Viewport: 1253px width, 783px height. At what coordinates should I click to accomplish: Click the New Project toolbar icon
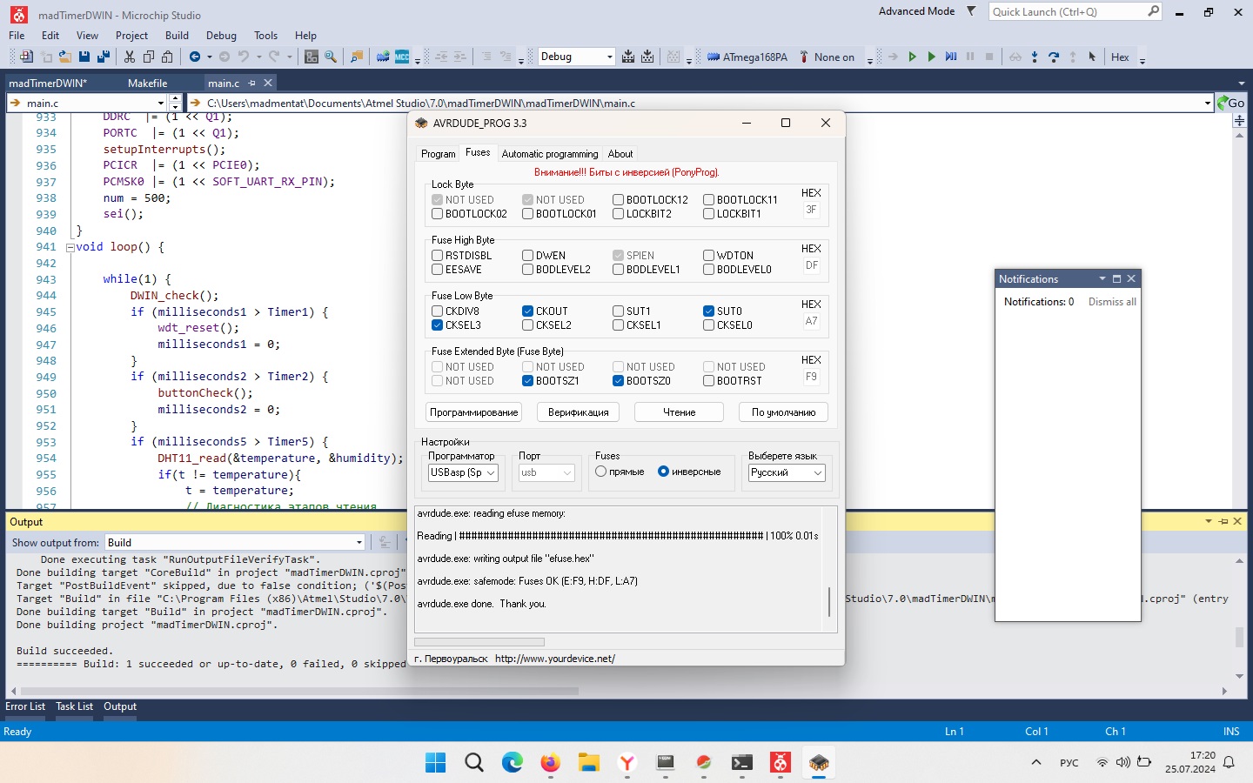(x=26, y=57)
